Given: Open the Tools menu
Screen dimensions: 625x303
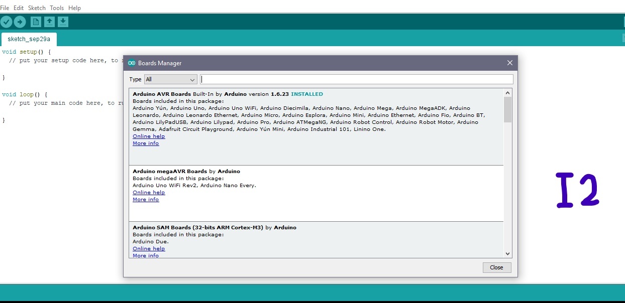Looking at the screenshot, I should (57, 8).
